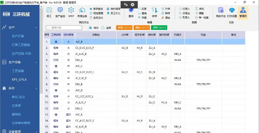Select cell JC_C,JC_D in row 7
259x133 pixels.
[96, 78]
